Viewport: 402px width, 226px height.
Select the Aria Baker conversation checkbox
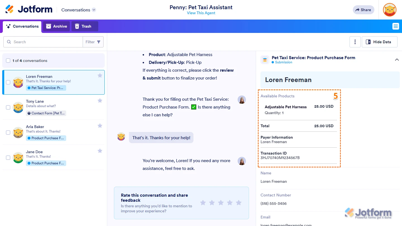(x=8, y=133)
